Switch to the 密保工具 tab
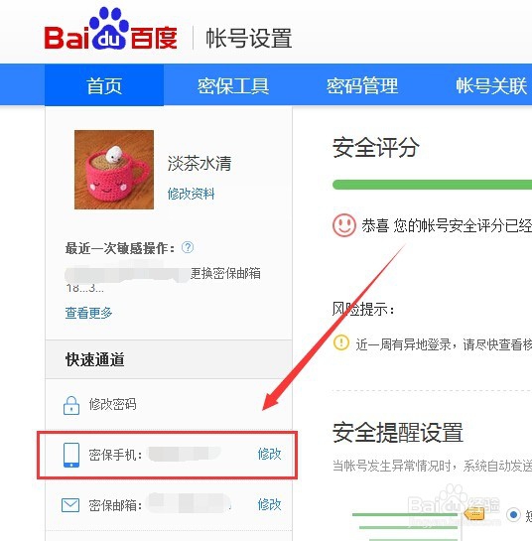 233,85
